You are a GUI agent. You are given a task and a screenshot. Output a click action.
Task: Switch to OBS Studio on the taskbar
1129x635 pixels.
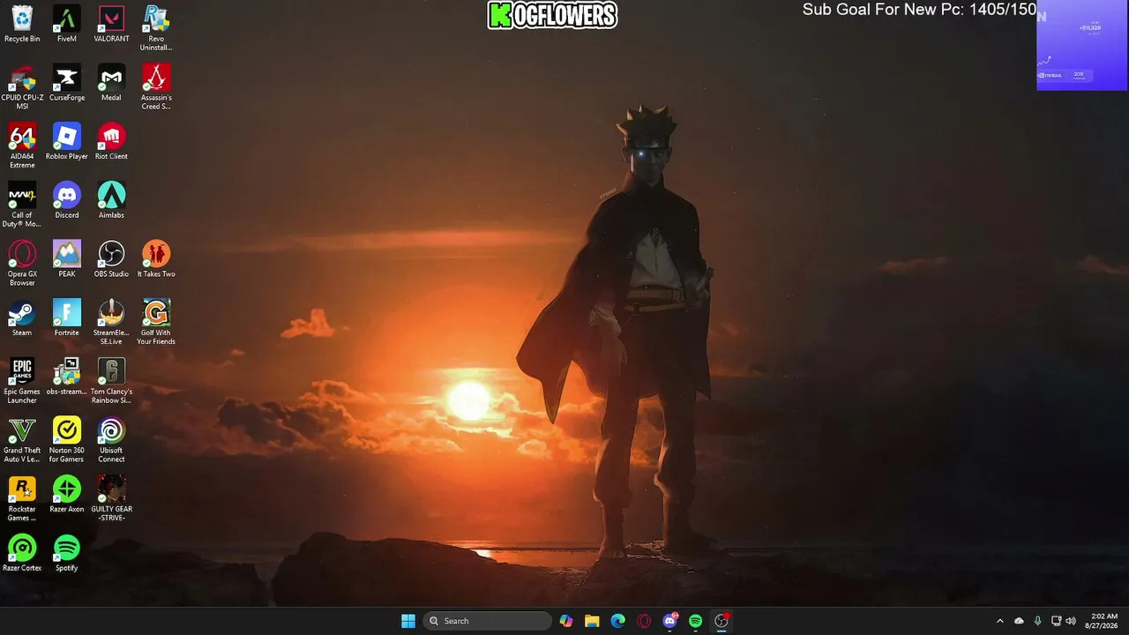[x=722, y=621]
